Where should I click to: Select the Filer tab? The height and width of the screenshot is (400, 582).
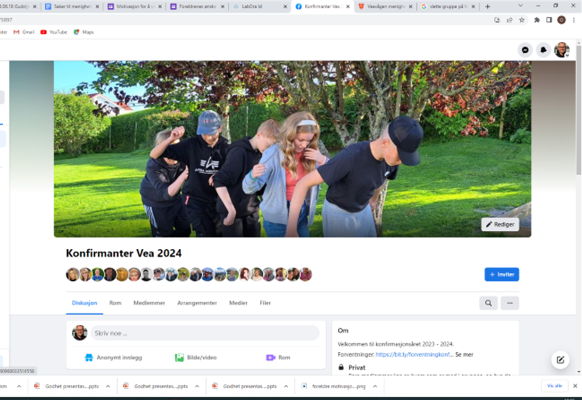(x=265, y=303)
